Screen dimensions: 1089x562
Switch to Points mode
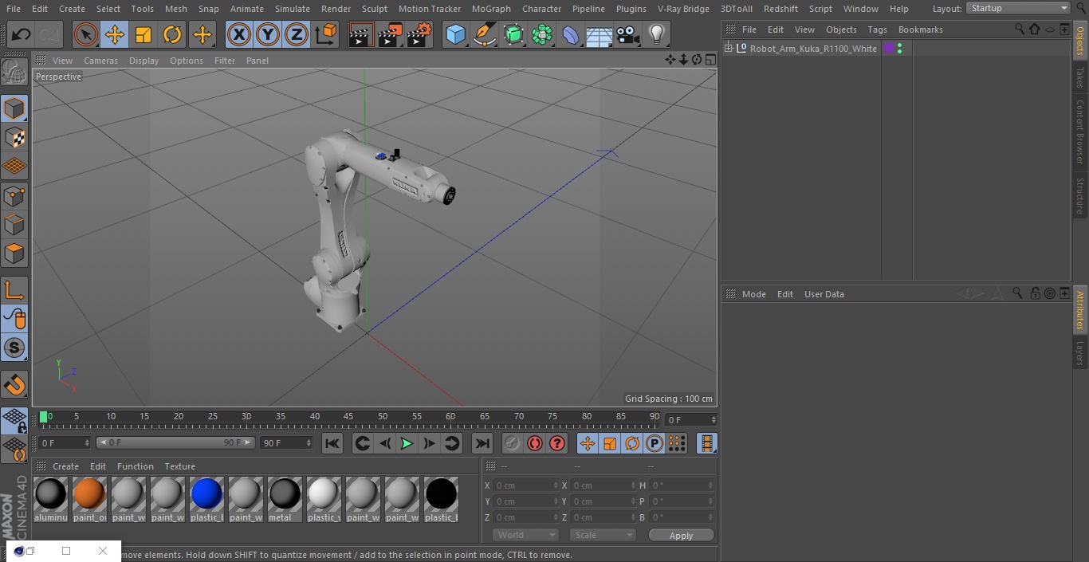[14, 195]
